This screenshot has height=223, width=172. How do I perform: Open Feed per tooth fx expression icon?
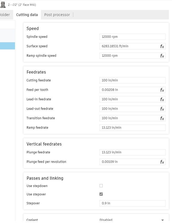(x=162, y=90)
